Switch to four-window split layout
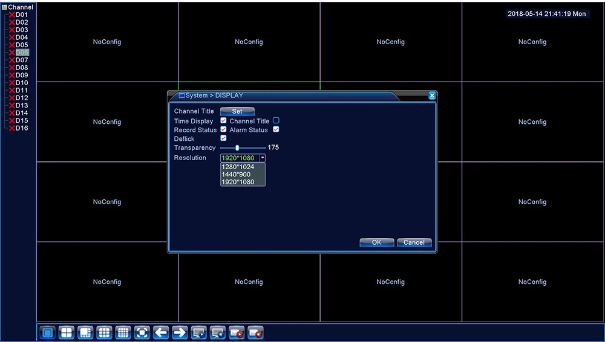 click(x=67, y=332)
